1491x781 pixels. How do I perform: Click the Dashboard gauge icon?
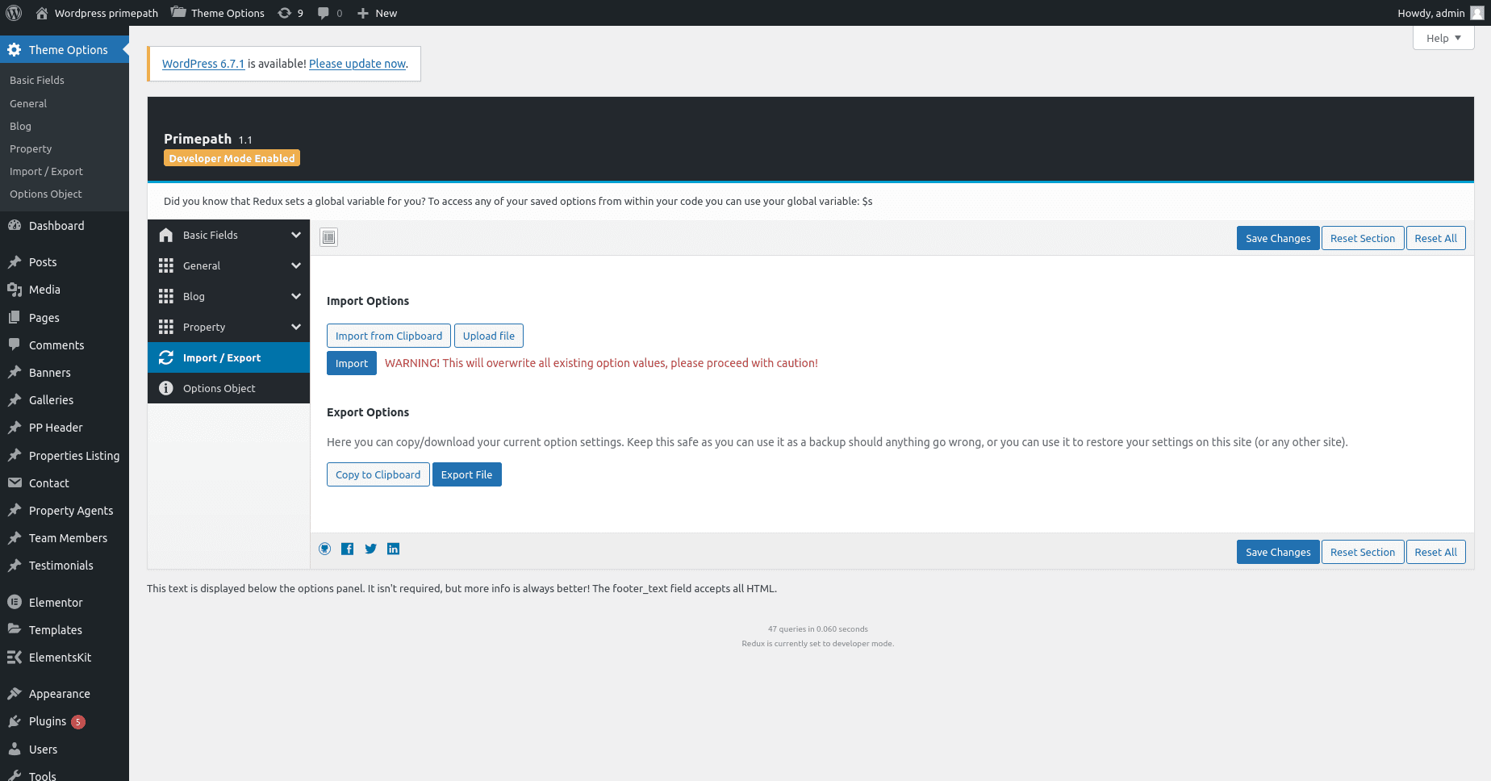pyautogui.click(x=15, y=226)
